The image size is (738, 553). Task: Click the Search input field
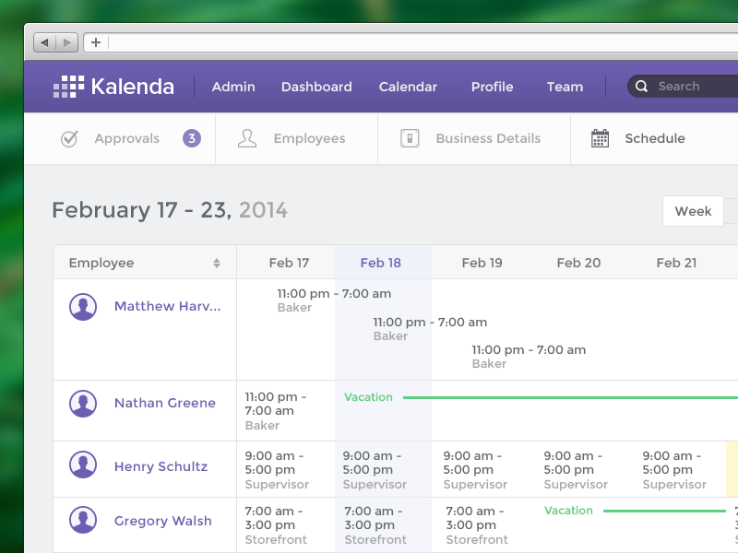[692, 87]
